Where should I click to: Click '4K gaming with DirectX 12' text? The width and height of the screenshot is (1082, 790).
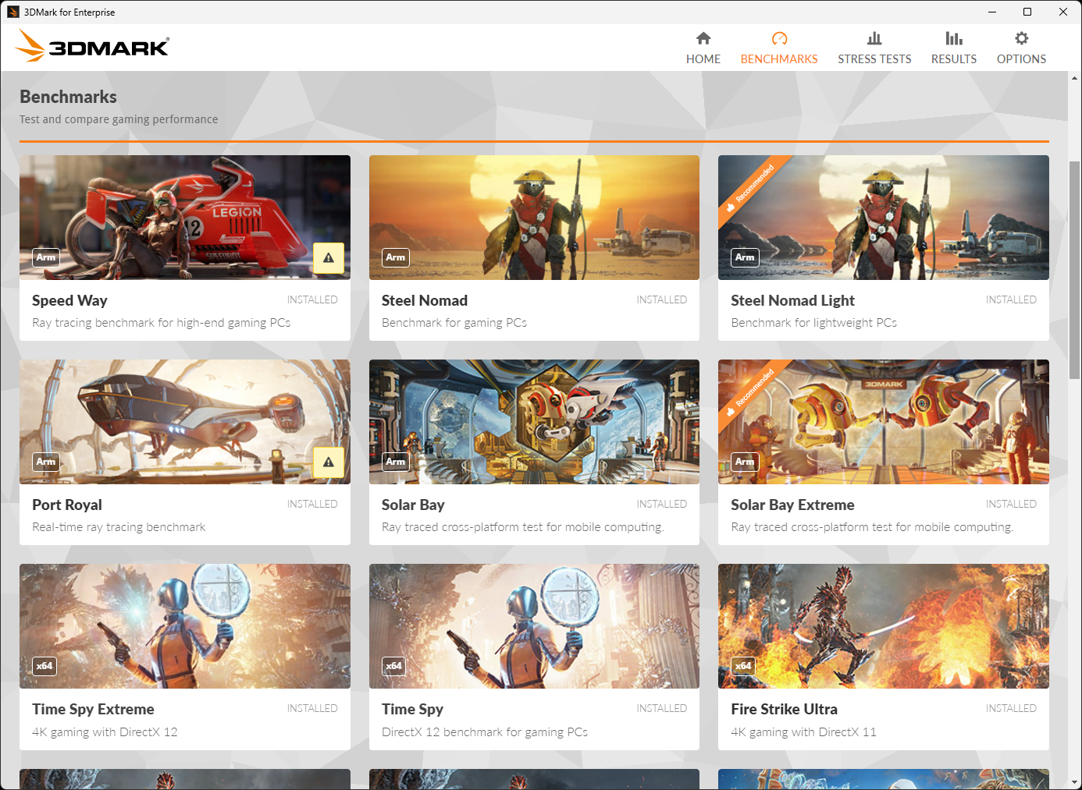click(105, 732)
